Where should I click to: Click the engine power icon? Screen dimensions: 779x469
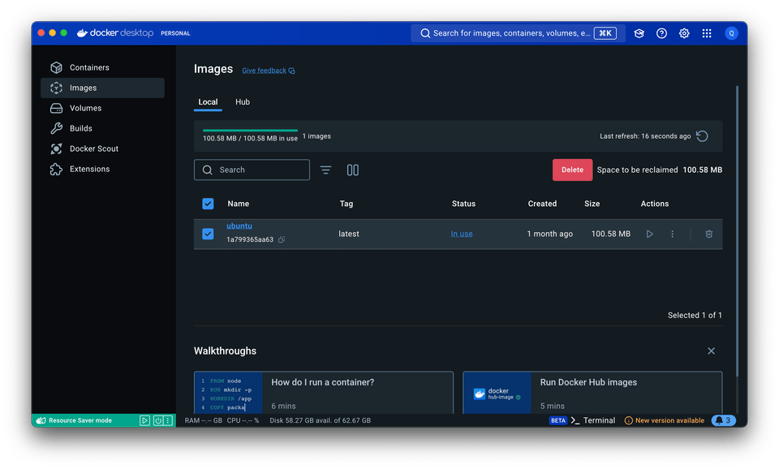[158, 420]
